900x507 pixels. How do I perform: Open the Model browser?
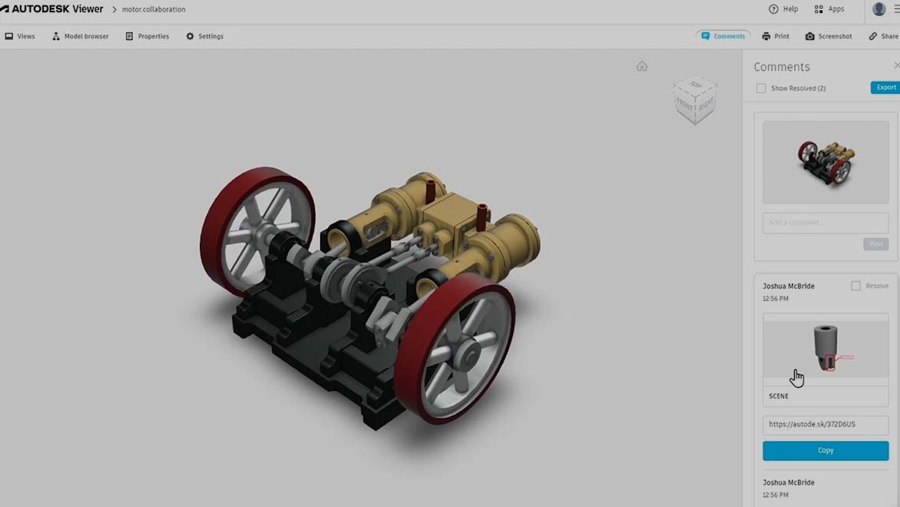click(80, 36)
